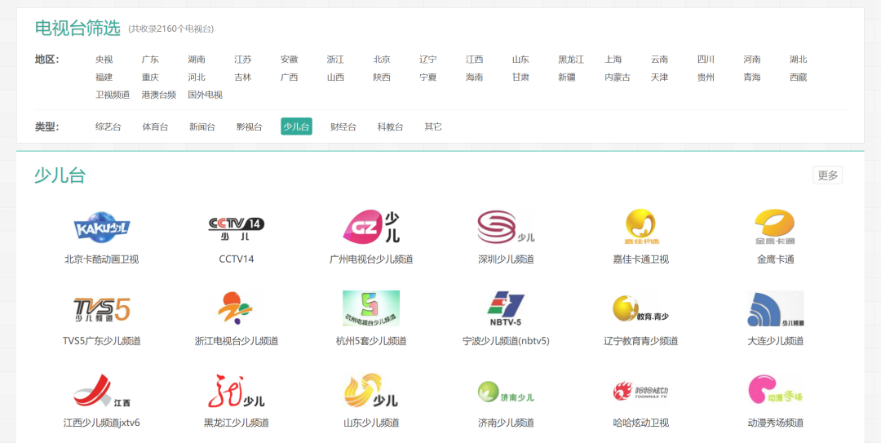
Task: Choose the 湖南 region filter
Action: (197, 60)
